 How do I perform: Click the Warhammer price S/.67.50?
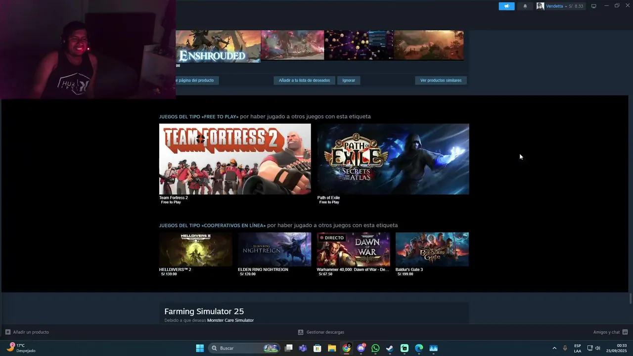pos(325,274)
